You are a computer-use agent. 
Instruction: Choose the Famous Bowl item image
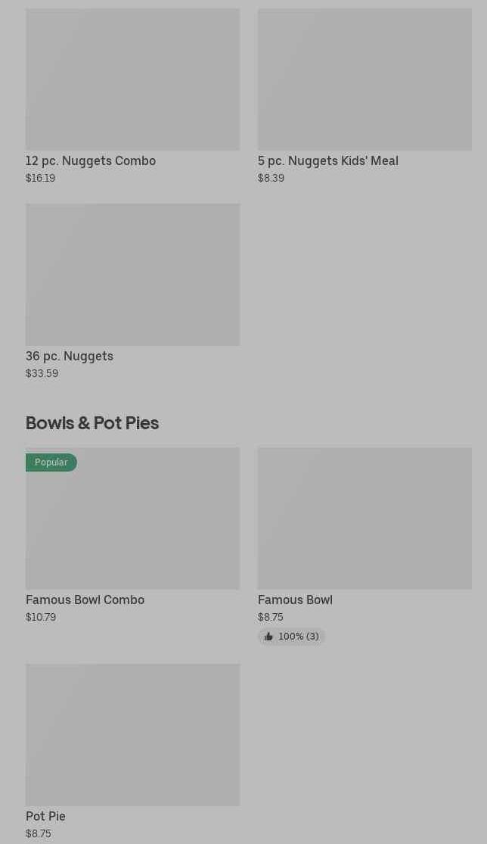(364, 519)
